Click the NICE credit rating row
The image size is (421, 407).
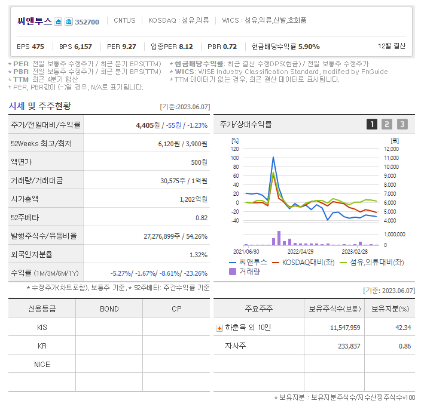109,365
